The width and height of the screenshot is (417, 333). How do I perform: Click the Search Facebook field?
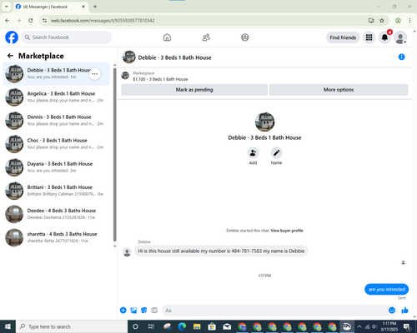click(67, 37)
